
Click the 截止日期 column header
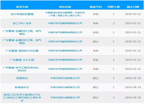coord(133,7)
